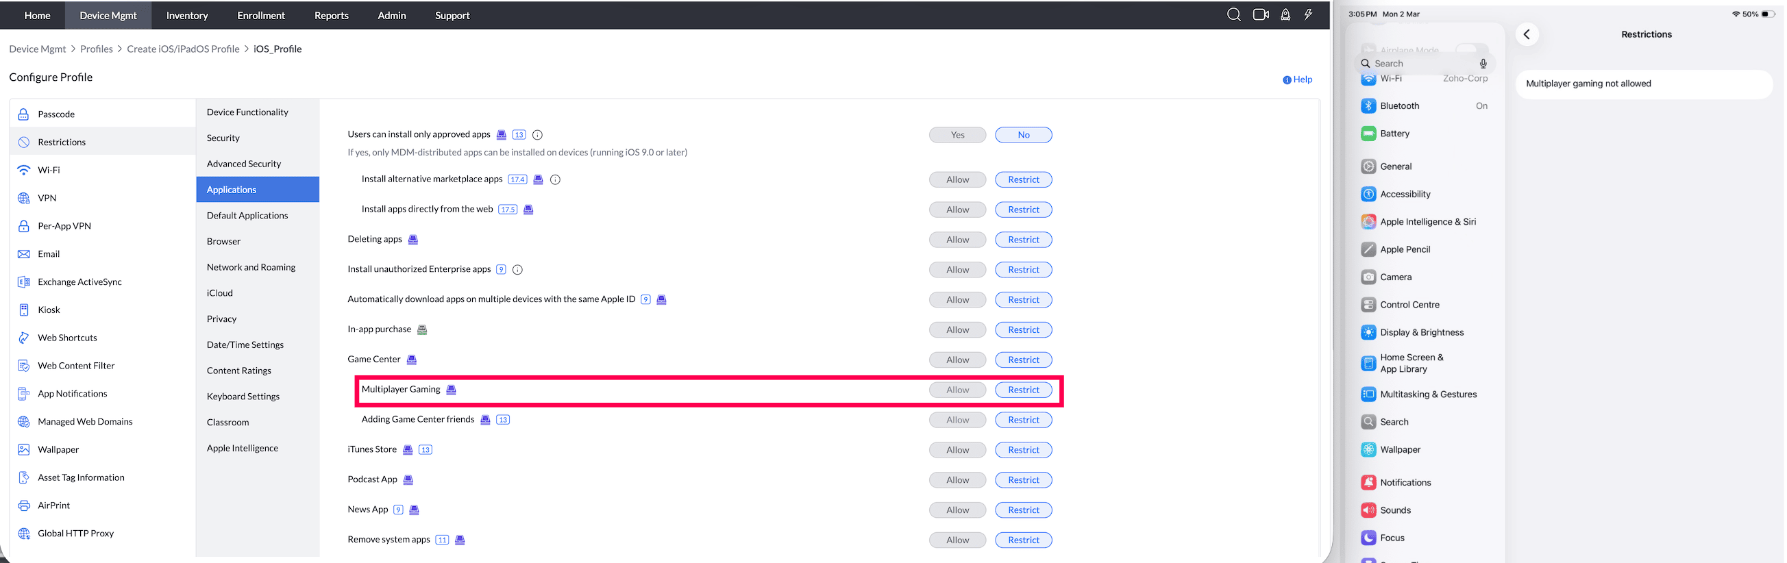Tap the microphone icon in iPad Settings search
Image resolution: width=1787 pixels, height=563 pixels.
[x=1483, y=64]
